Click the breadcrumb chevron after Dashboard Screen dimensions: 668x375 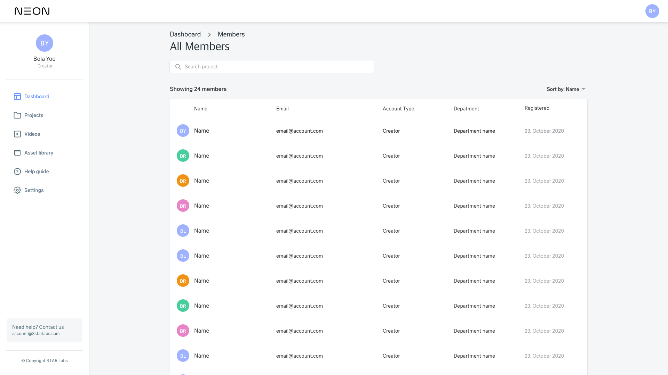[x=209, y=35]
